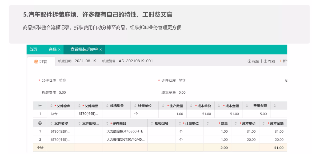Sort child table 成本金额 column arrows

(263, 123)
